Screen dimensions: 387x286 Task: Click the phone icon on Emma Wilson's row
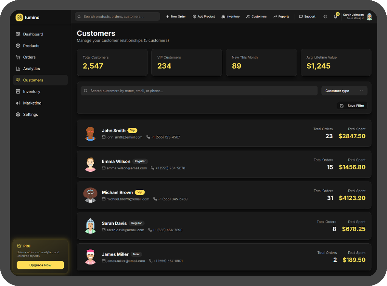coord(153,168)
